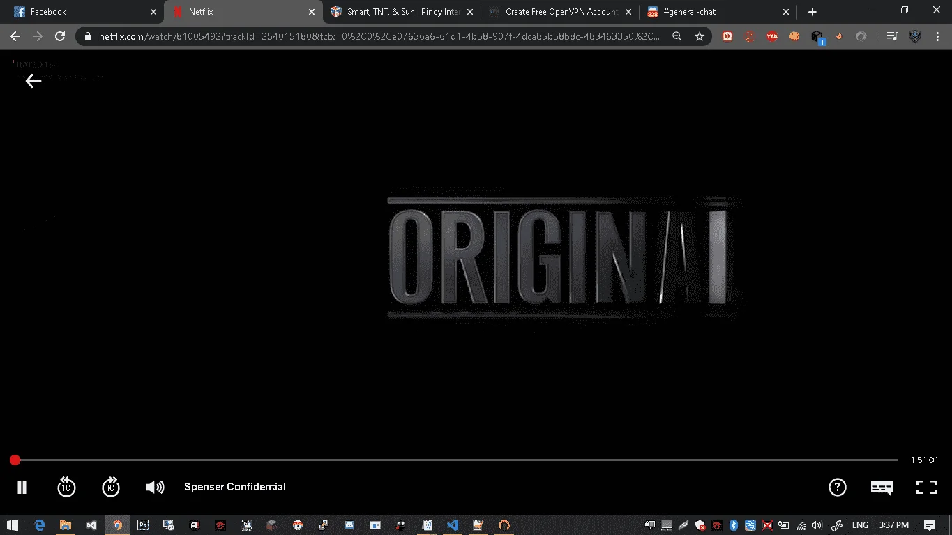This screenshot has height=535, width=952.
Task: Switch to the #general-chat tab
Action: pos(718,12)
